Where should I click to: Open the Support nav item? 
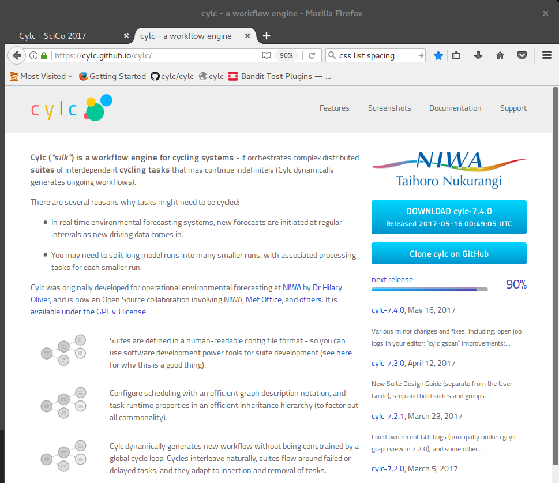click(x=513, y=108)
